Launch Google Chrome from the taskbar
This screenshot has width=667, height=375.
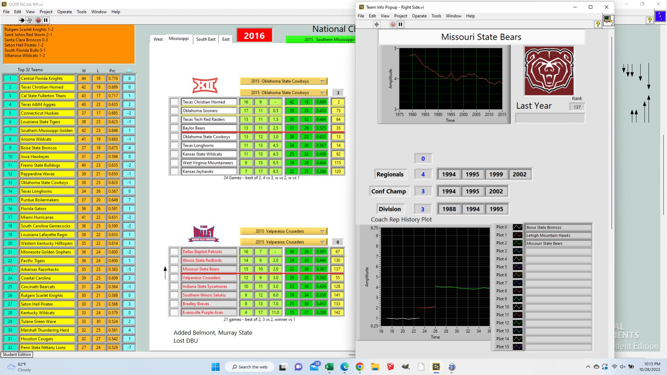pyautogui.click(x=360, y=367)
